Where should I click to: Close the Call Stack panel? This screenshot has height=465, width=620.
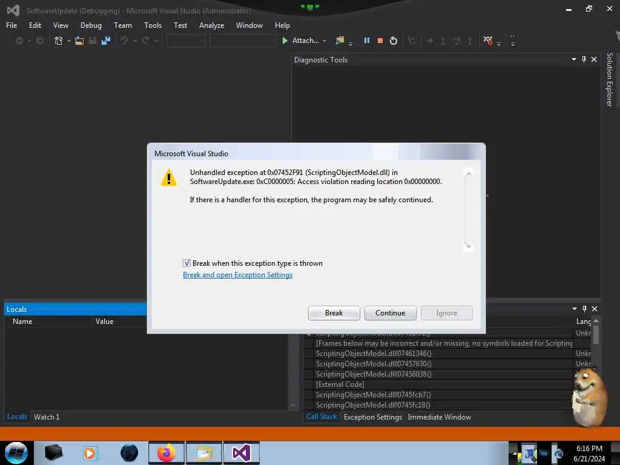tap(595, 309)
